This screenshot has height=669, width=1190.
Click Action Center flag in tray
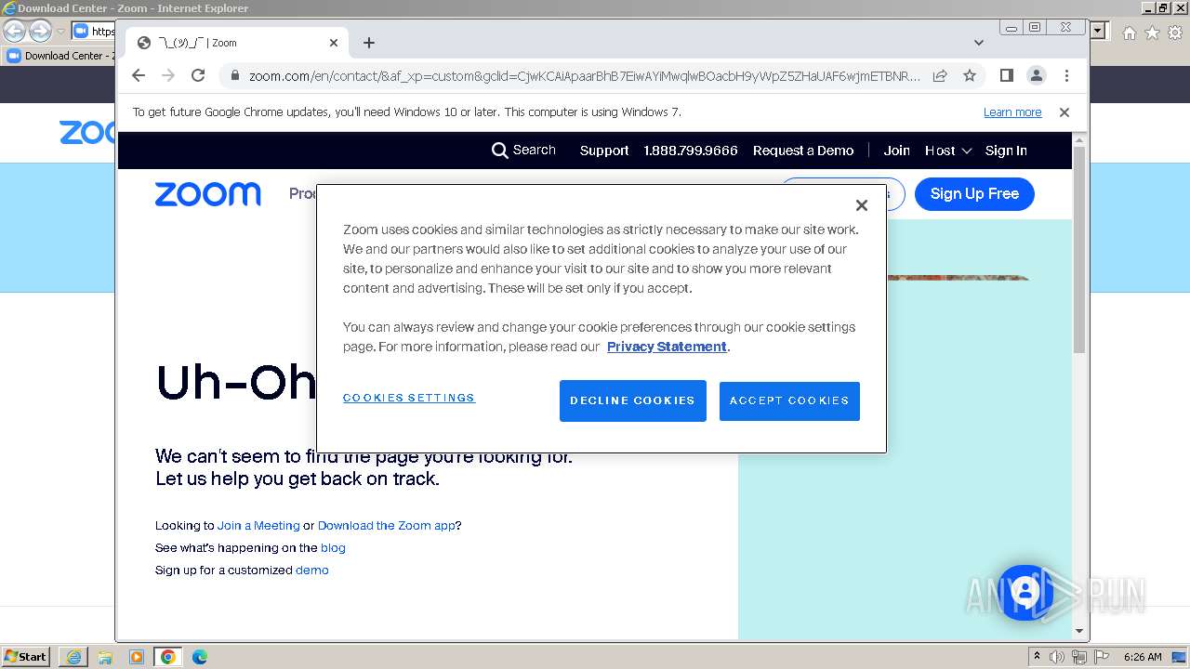[1101, 657]
